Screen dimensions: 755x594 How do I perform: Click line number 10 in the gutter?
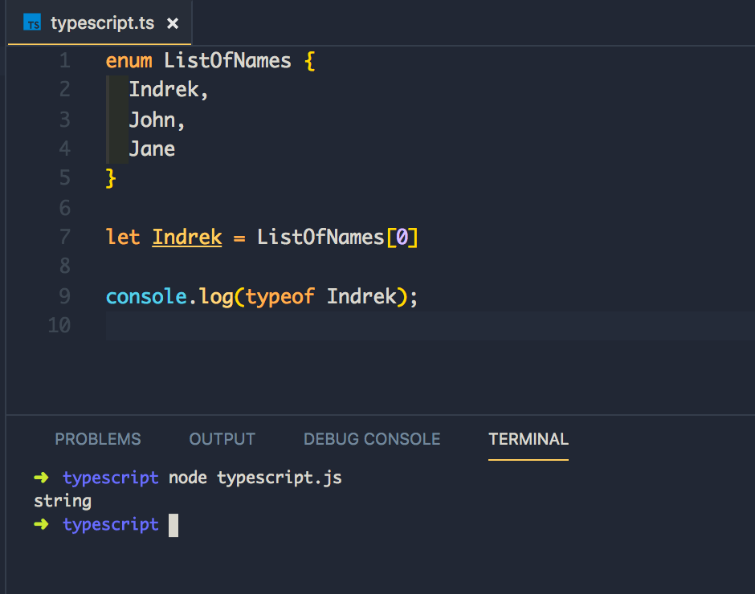coord(59,325)
